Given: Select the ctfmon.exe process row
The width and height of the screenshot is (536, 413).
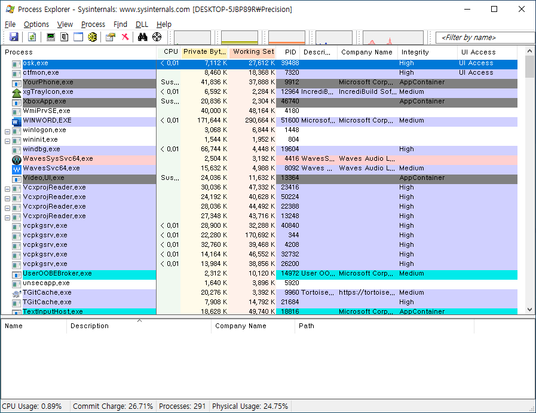Looking at the screenshot, I should click(259, 73).
